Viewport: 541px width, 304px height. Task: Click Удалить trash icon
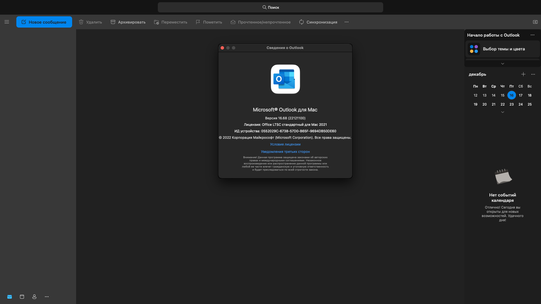point(81,22)
